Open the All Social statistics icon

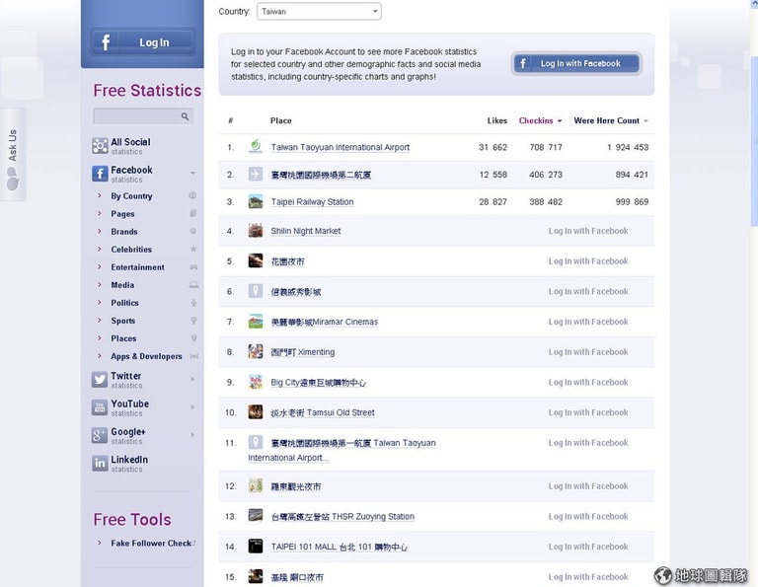pyautogui.click(x=100, y=145)
